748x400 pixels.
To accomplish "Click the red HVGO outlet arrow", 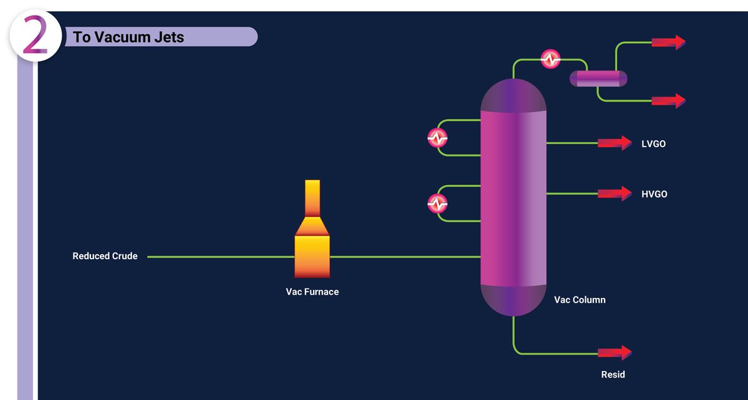I will [x=614, y=194].
